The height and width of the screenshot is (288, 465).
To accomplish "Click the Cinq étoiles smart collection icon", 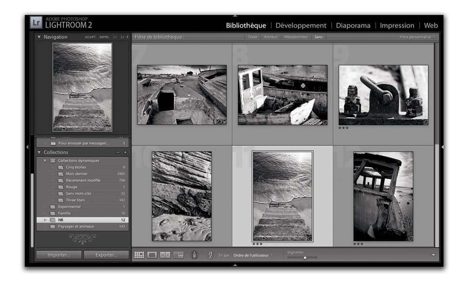I will click(60, 167).
